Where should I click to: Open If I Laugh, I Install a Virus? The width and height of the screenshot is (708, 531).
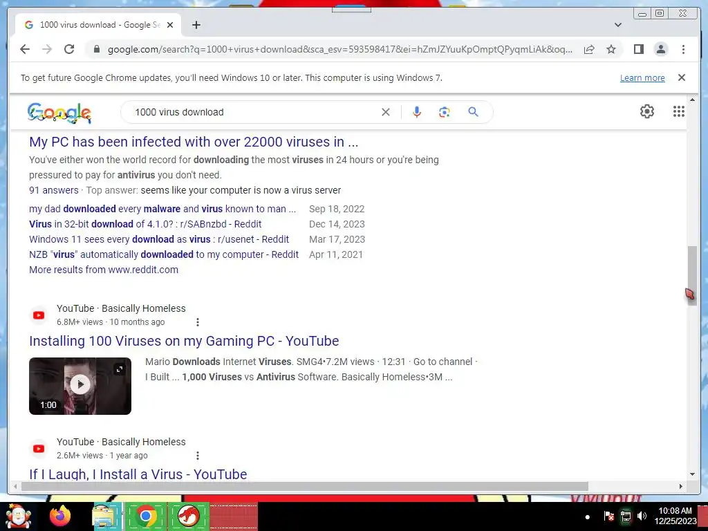tap(138, 474)
